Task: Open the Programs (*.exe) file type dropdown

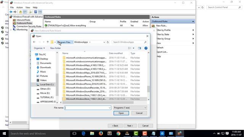Action: tap(130, 108)
